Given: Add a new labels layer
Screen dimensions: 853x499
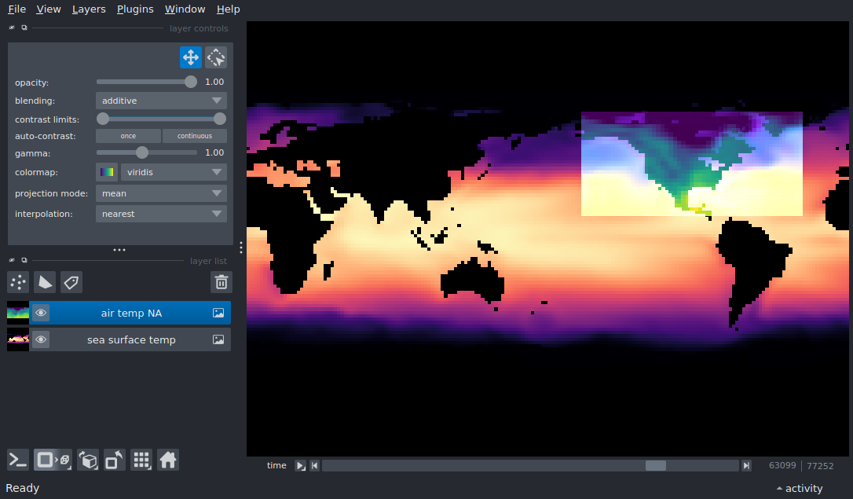Looking at the screenshot, I should pos(71,282).
